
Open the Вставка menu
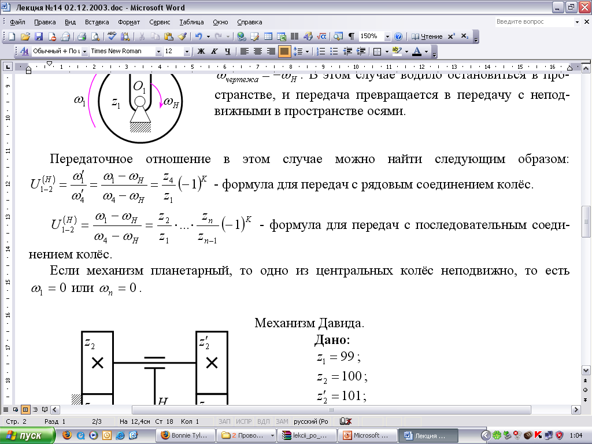click(x=97, y=22)
